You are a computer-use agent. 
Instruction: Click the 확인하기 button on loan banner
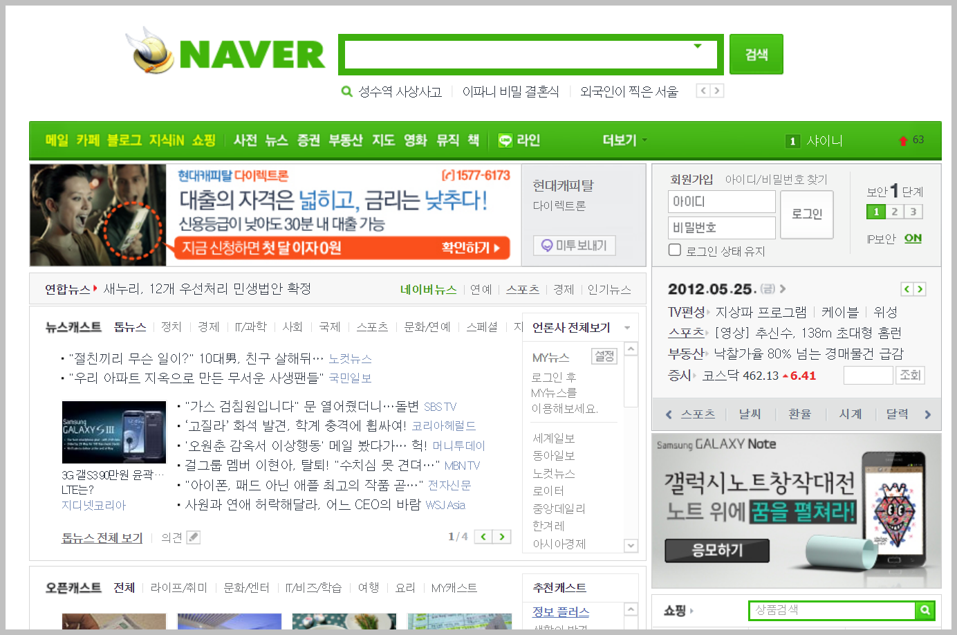pos(471,248)
